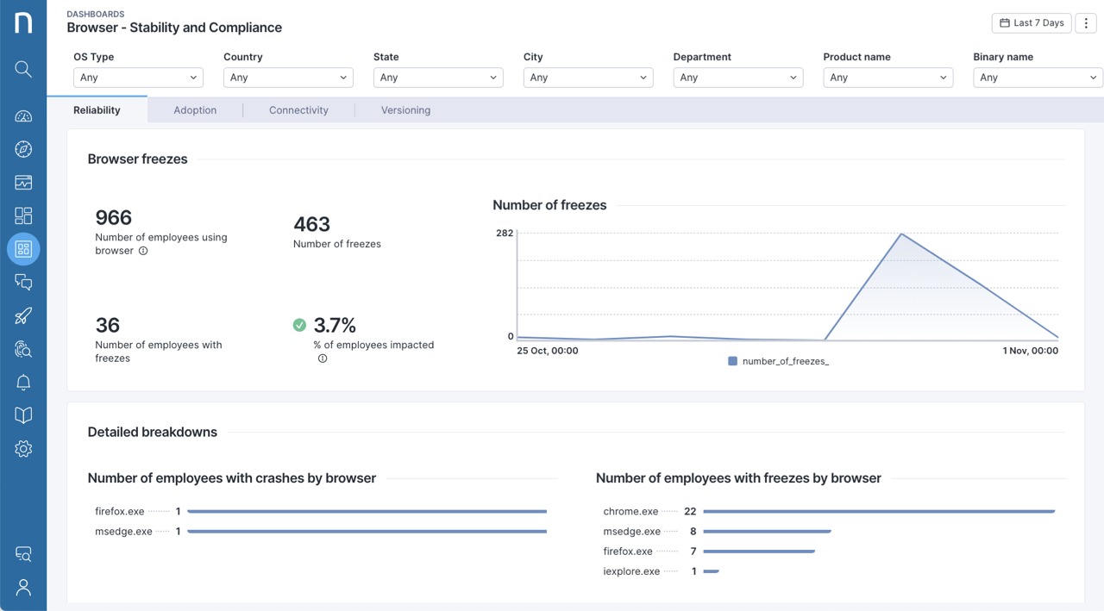
Task: Switch to the Adoption tab
Action: [195, 110]
